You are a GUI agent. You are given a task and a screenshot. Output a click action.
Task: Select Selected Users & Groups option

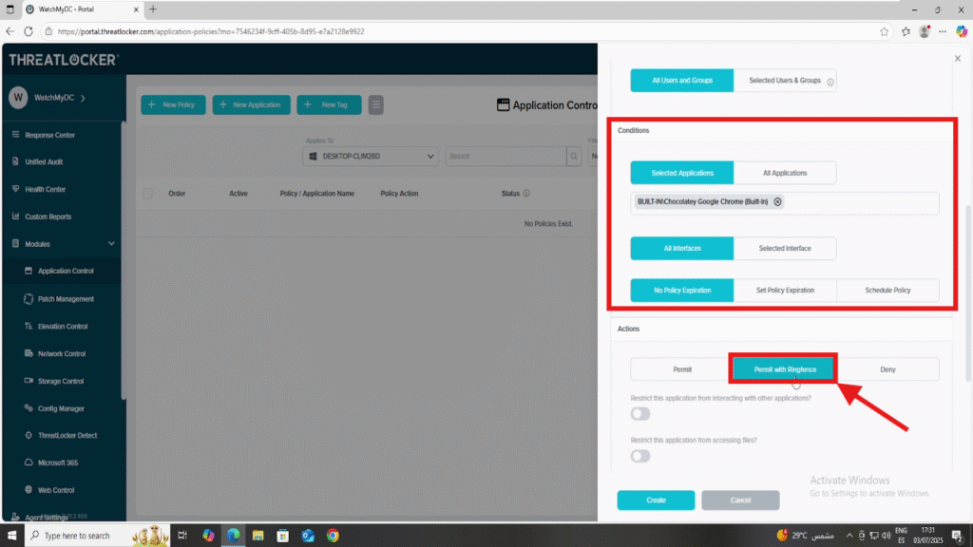785,81
